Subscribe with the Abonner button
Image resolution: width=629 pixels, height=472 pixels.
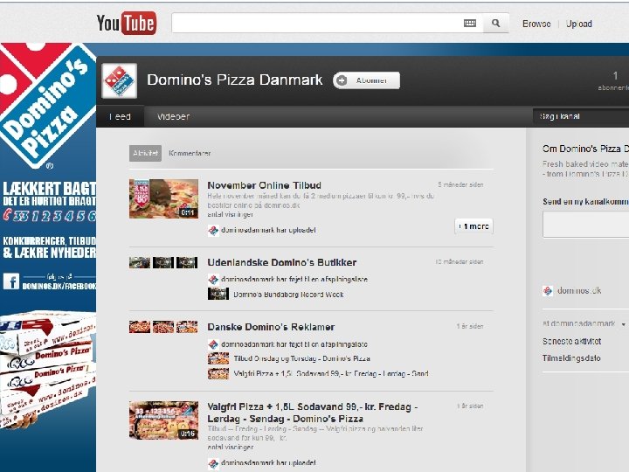click(x=367, y=80)
